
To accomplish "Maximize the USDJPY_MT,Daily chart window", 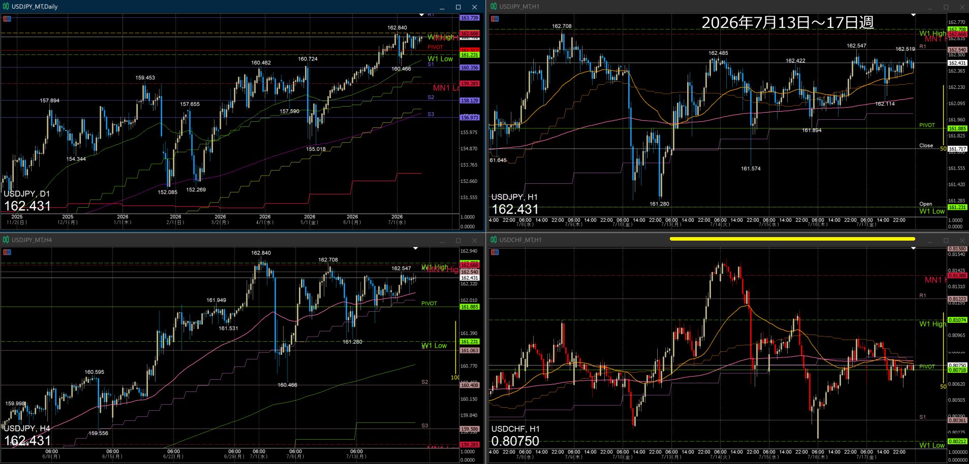I will tap(458, 7).
